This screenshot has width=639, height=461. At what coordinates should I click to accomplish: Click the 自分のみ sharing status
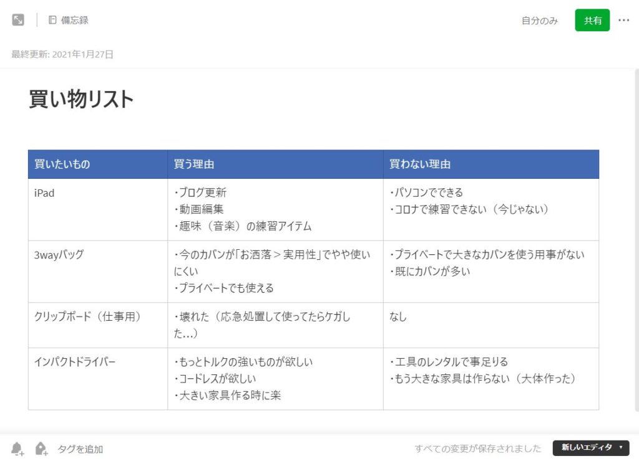click(539, 21)
